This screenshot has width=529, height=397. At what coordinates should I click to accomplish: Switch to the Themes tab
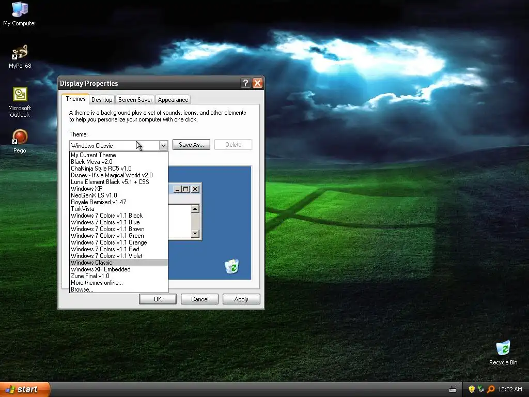click(75, 99)
